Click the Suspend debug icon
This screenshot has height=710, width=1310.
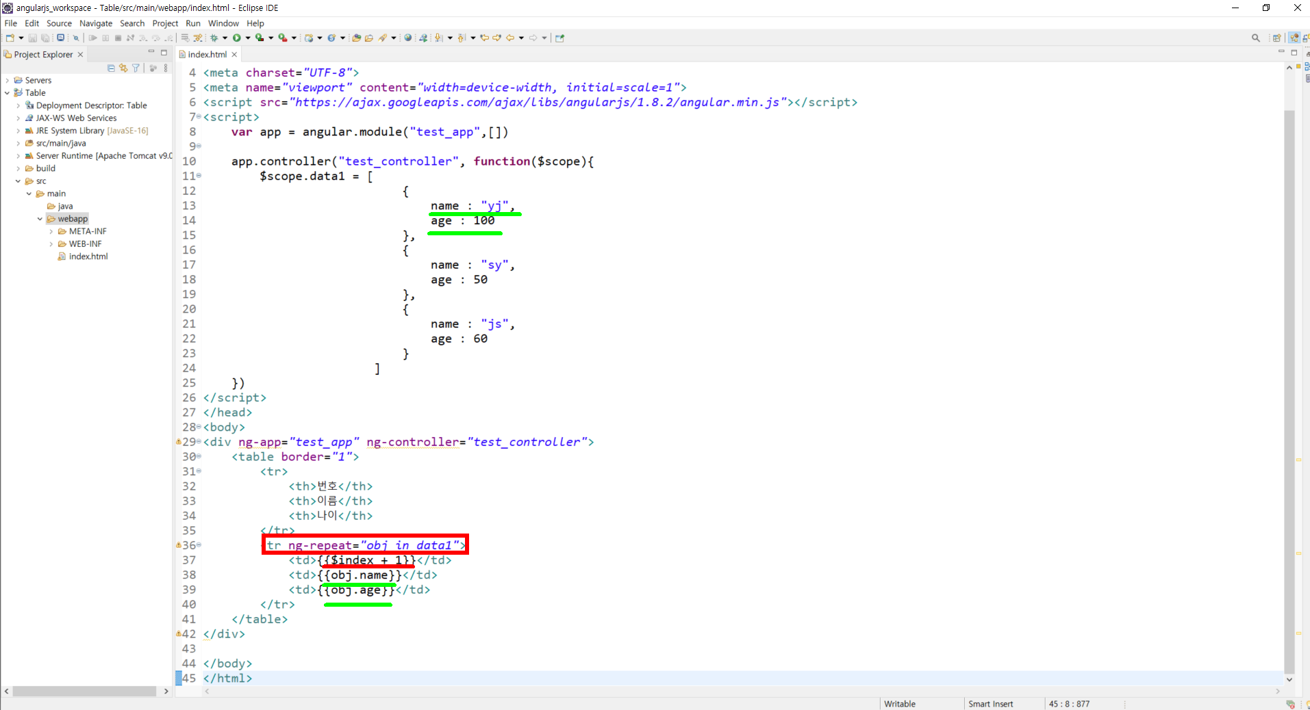coord(105,38)
